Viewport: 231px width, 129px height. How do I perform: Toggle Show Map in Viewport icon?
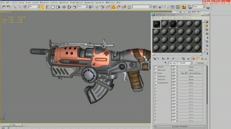point(193,59)
